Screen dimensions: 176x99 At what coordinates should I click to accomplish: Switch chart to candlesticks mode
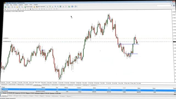pyautogui.click(x=50, y=7)
